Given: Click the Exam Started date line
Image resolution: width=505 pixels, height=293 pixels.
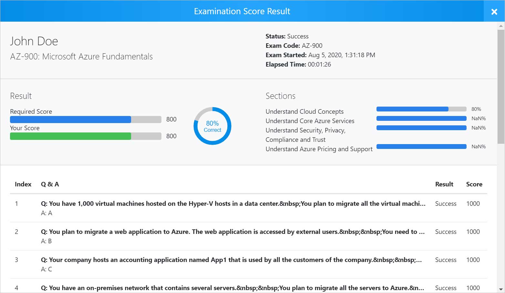Looking at the screenshot, I should coord(320,55).
